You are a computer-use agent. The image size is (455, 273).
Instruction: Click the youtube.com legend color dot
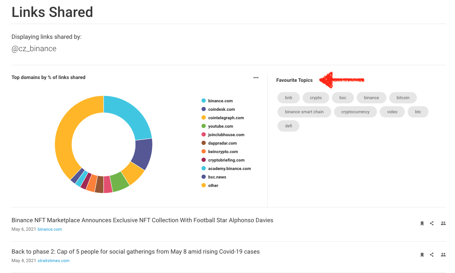click(x=204, y=126)
